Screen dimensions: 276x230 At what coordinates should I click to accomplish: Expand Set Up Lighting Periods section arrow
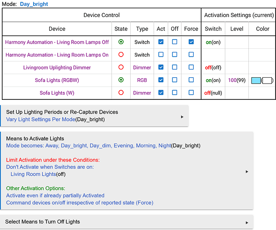point(182,117)
